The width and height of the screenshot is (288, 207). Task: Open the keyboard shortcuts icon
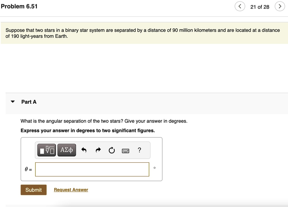coord(125,151)
